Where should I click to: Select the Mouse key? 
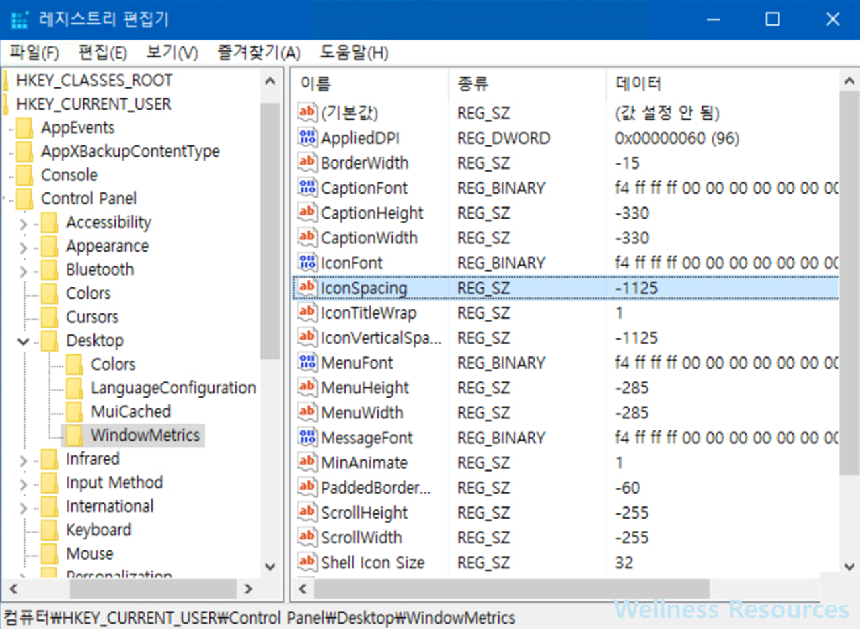(x=89, y=554)
